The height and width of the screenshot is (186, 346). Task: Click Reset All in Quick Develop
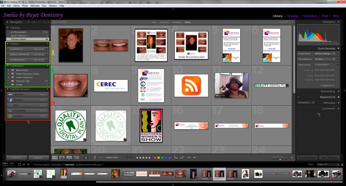point(327,85)
